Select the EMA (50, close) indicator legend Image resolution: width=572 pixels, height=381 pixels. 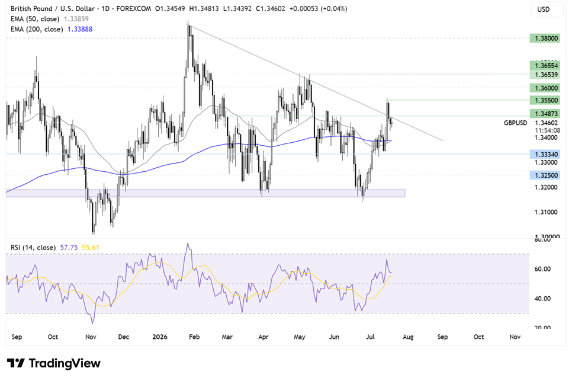click(49, 19)
